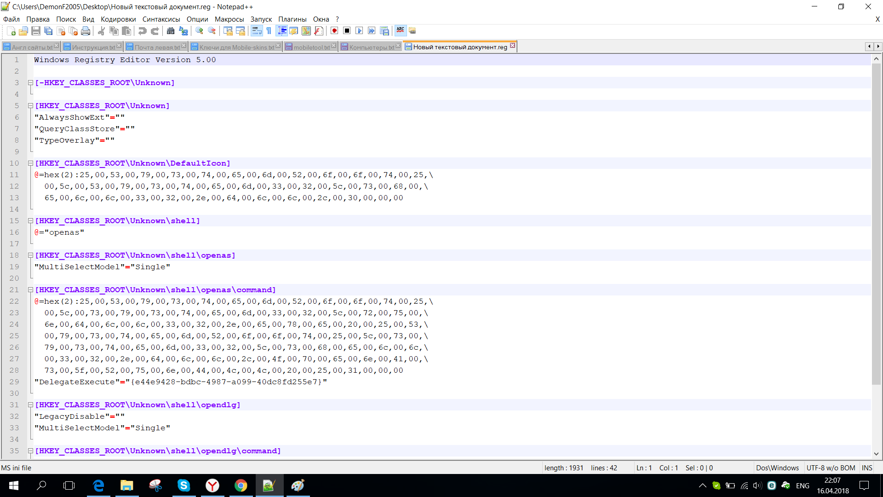883x497 pixels.
Task: Open the Макросы menu
Action: (x=229, y=19)
